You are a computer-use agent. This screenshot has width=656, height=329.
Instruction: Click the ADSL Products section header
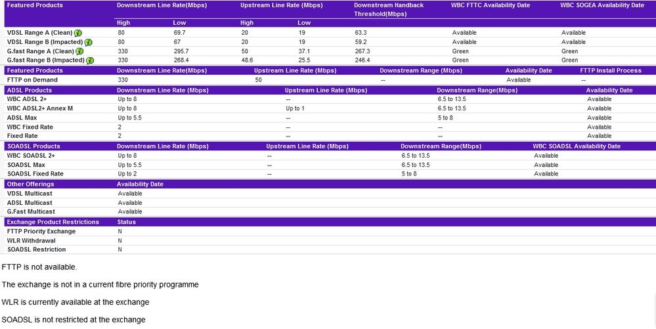30,90
